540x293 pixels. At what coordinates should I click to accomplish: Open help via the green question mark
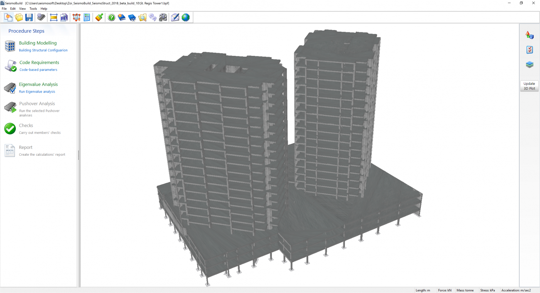pyautogui.click(x=111, y=17)
